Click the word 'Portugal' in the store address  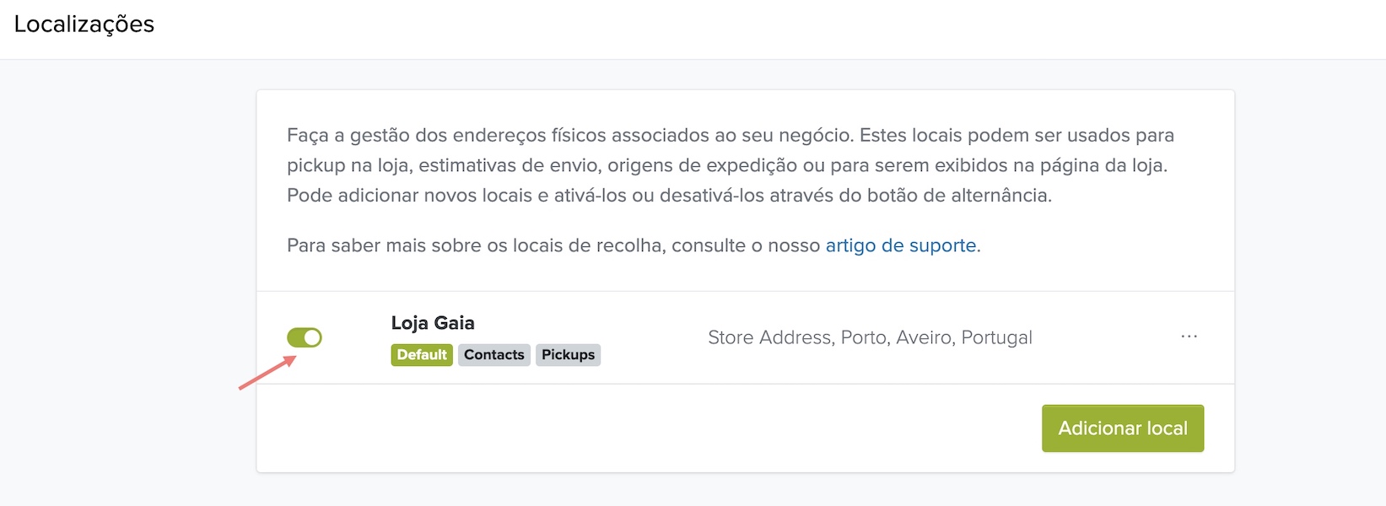[997, 337]
